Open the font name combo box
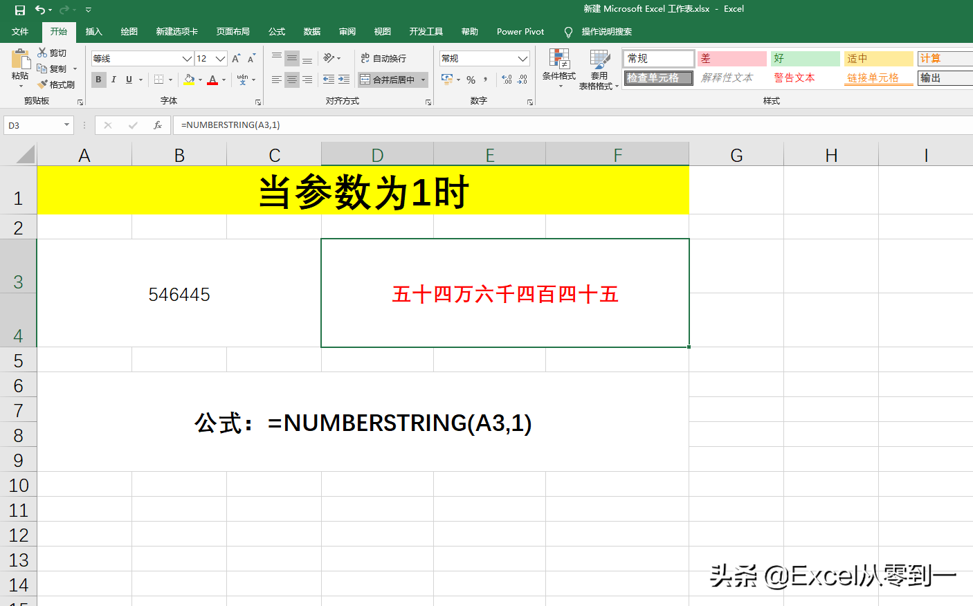 tap(142, 57)
